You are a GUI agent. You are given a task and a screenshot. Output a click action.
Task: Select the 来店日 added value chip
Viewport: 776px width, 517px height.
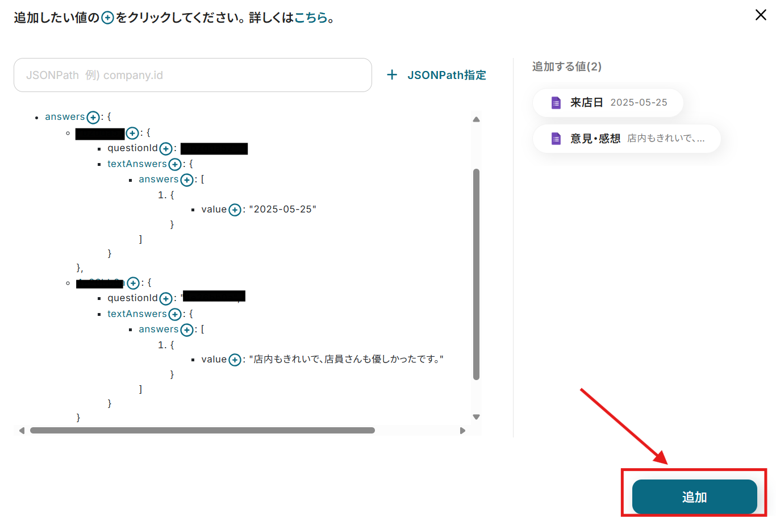point(608,103)
